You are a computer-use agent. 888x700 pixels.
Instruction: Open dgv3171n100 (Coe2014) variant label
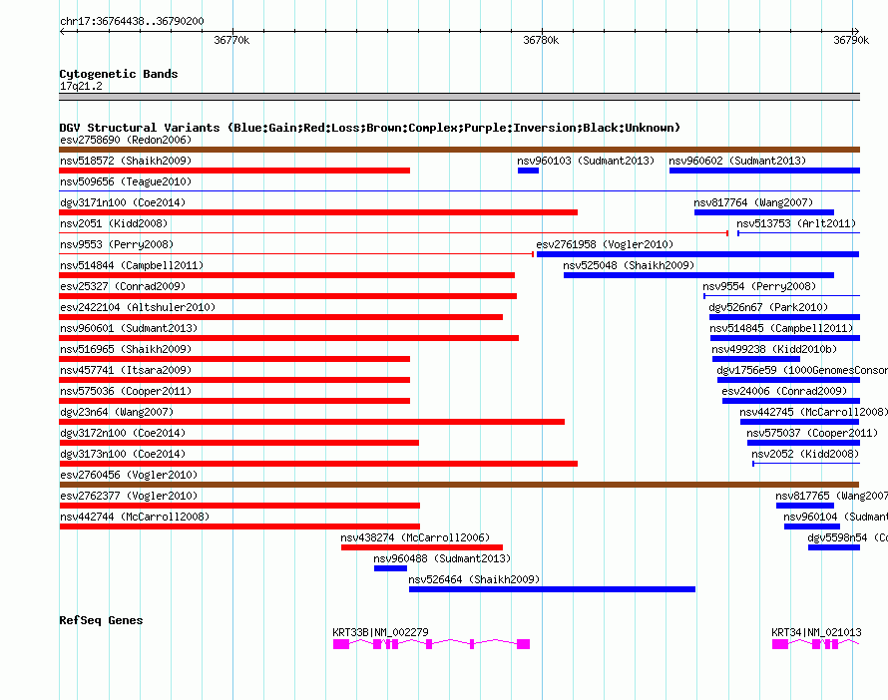pos(123,202)
